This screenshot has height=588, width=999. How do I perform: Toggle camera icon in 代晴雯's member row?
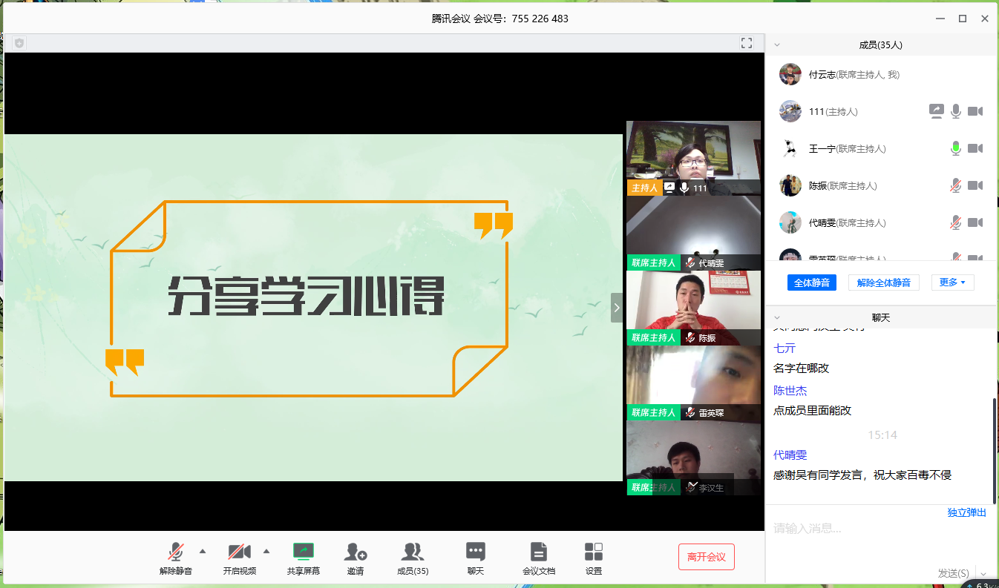[975, 222]
